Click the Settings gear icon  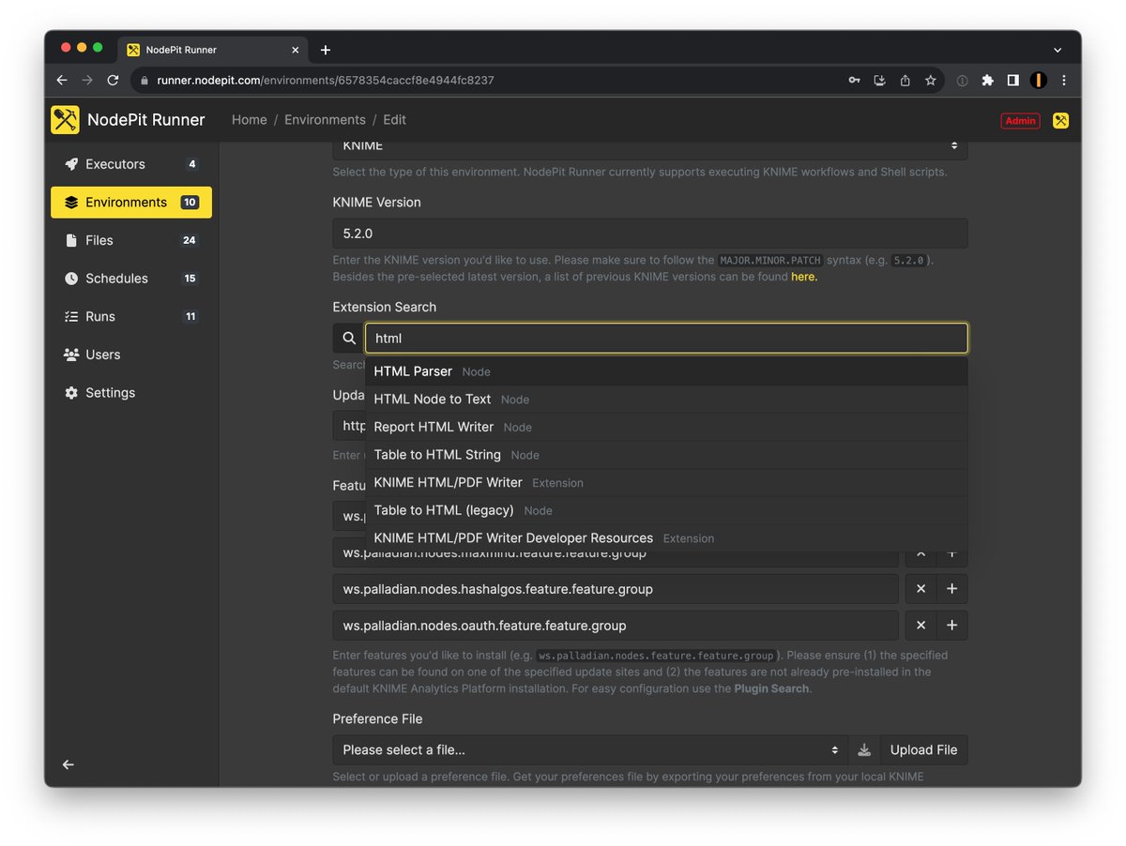[x=71, y=393]
